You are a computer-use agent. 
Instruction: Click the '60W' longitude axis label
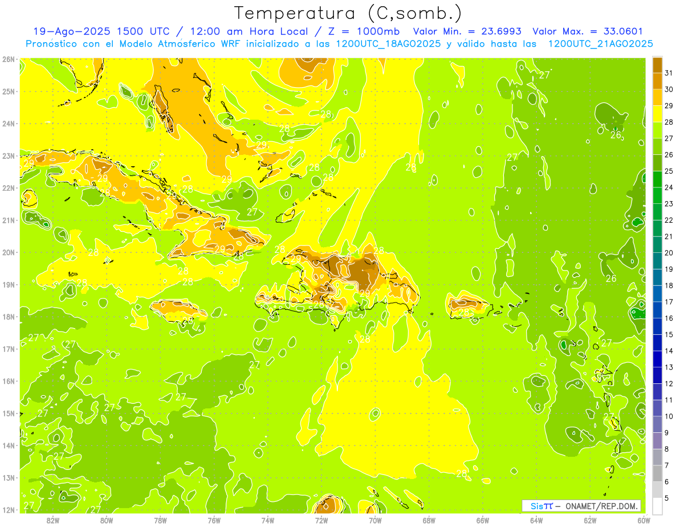coord(644,520)
